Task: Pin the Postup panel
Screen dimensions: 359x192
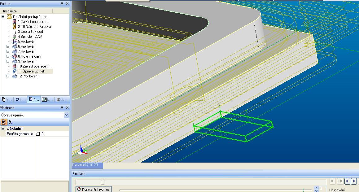Action: coord(62,4)
